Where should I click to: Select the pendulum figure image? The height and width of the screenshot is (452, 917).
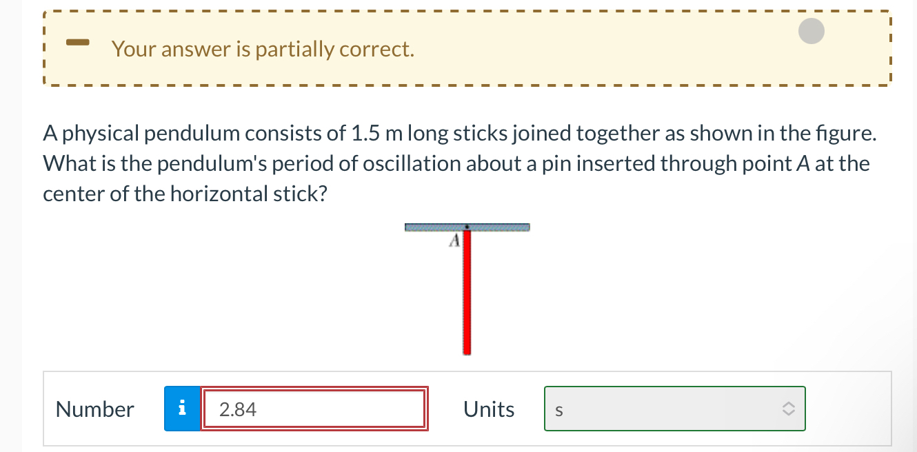(467, 289)
